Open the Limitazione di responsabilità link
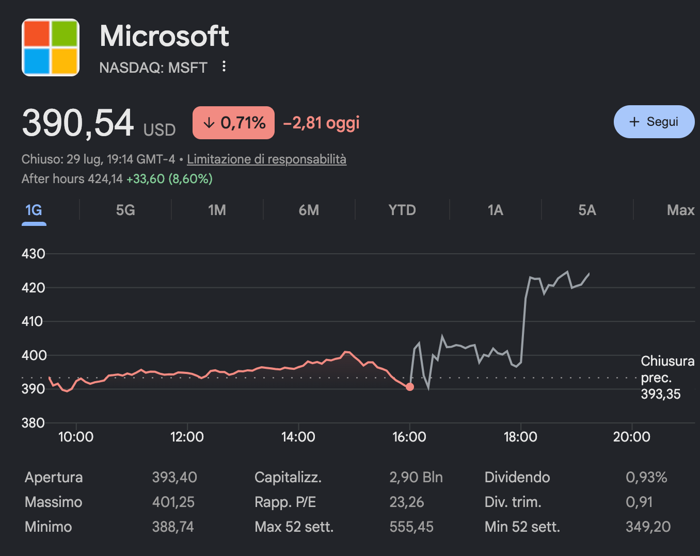The width and height of the screenshot is (700, 556). point(266,159)
